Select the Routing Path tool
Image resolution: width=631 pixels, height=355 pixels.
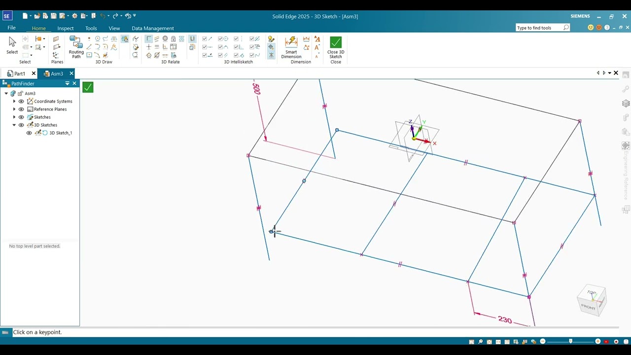click(76, 47)
